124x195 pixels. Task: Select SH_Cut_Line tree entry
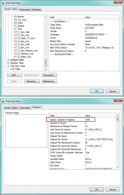(x=20, y=19)
